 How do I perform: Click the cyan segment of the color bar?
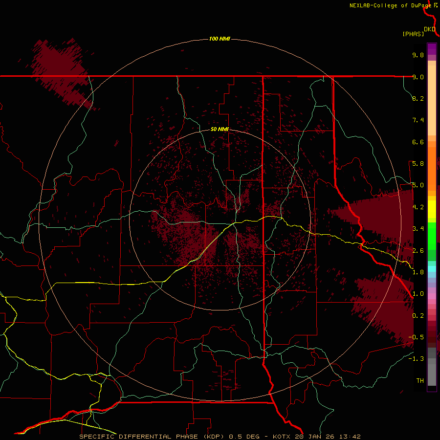pyautogui.click(x=432, y=269)
